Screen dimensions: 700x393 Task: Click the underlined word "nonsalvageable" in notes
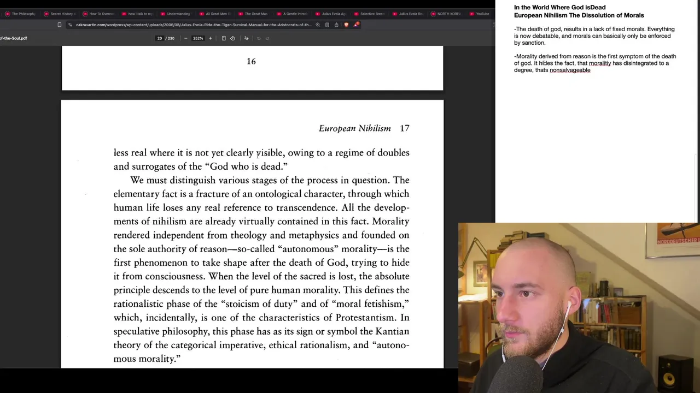pyautogui.click(x=570, y=70)
